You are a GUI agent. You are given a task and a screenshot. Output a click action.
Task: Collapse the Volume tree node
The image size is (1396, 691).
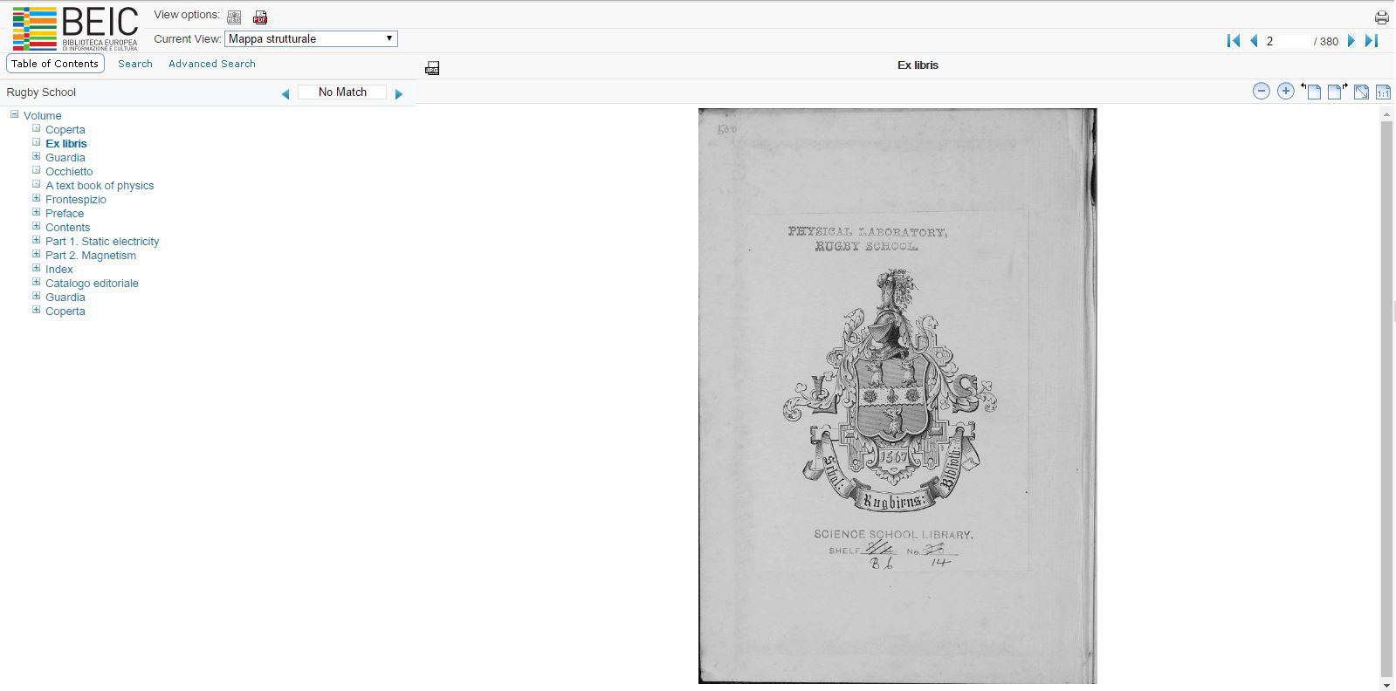pyautogui.click(x=14, y=114)
